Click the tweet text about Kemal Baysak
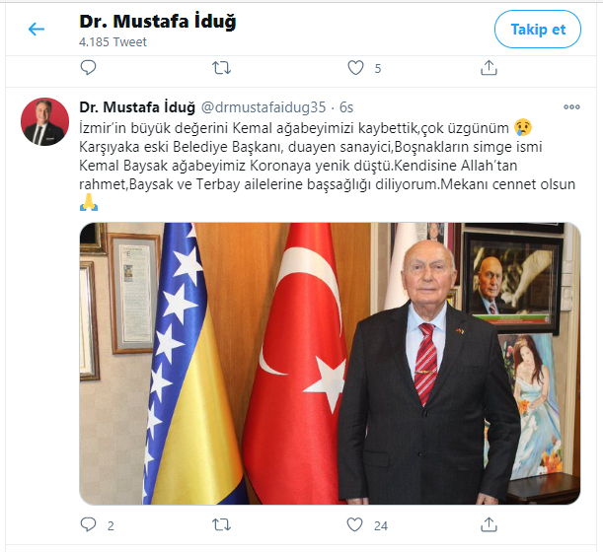Image resolution: width=603 pixels, height=552 pixels. (328, 166)
